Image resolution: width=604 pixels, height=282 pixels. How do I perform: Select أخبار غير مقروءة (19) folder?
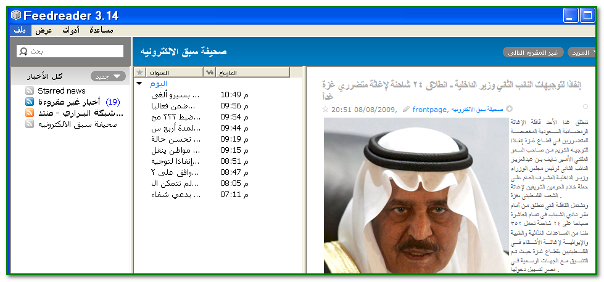pyautogui.click(x=78, y=102)
